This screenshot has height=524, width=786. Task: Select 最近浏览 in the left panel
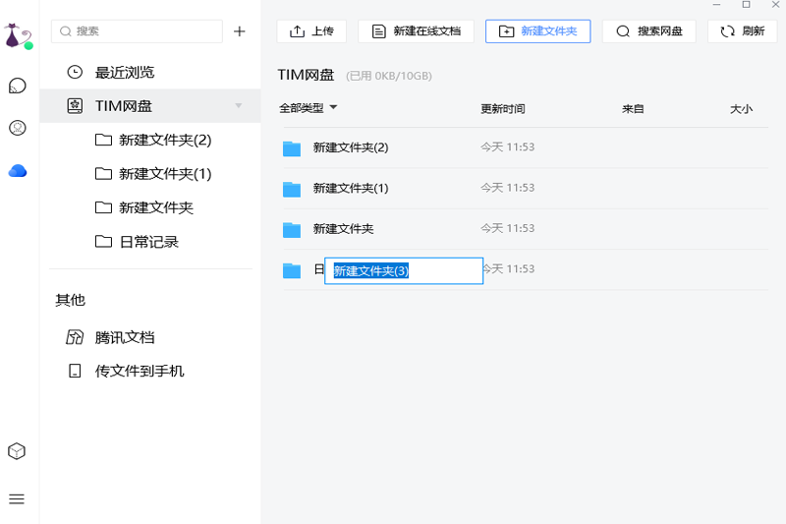[124, 72]
